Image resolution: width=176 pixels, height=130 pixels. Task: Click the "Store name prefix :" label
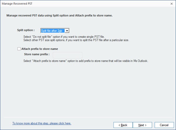pos(37,54)
